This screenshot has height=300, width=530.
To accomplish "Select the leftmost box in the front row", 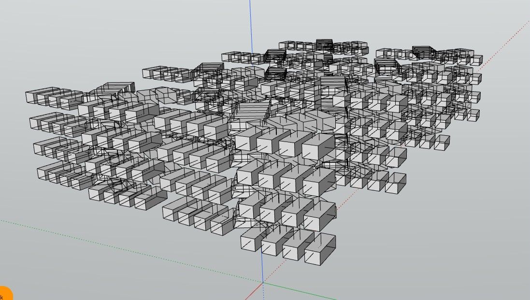I will (x=252, y=239).
